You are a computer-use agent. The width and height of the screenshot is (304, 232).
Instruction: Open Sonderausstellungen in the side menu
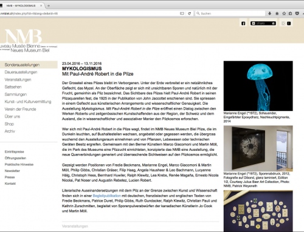click(x=22, y=65)
